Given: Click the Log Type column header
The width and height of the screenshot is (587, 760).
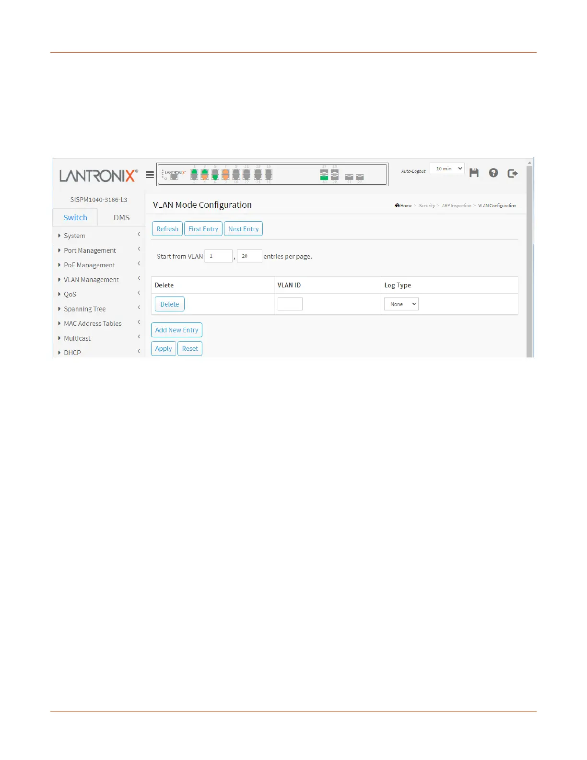Looking at the screenshot, I should click(398, 285).
